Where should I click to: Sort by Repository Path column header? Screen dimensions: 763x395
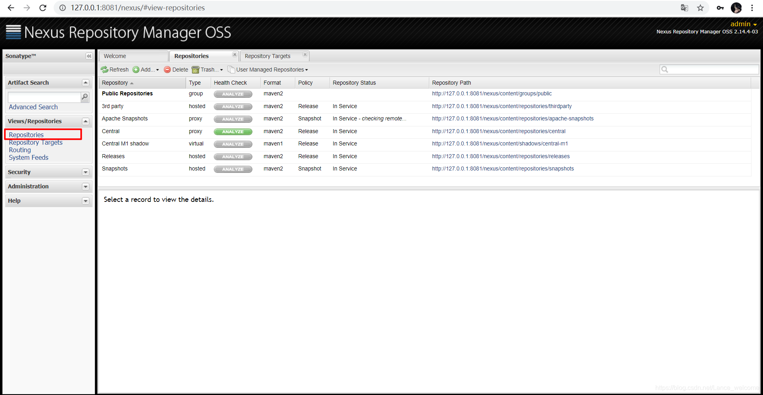590,83
